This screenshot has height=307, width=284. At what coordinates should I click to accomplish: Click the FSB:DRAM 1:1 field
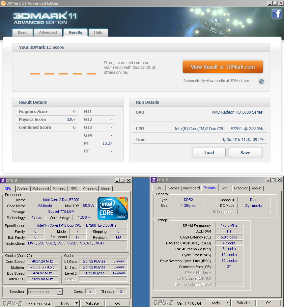click(229, 231)
